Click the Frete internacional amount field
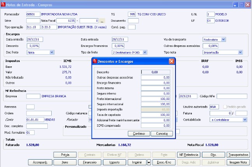The height and width of the screenshot is (167, 252). pos(156,99)
